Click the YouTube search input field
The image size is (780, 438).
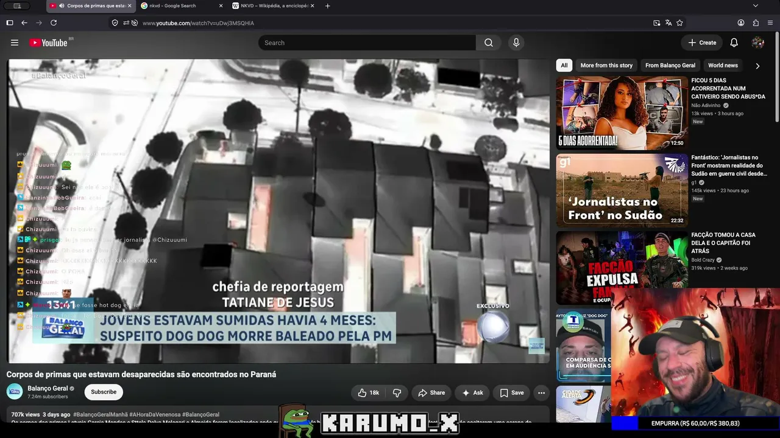pos(367,43)
